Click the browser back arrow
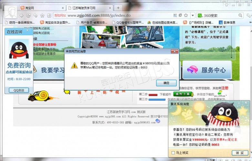This screenshot has height=161, width=252. (x=22, y=16)
